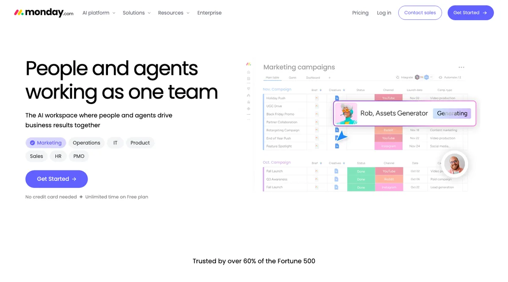Select the Product chip
508x282 pixels.
click(x=140, y=143)
